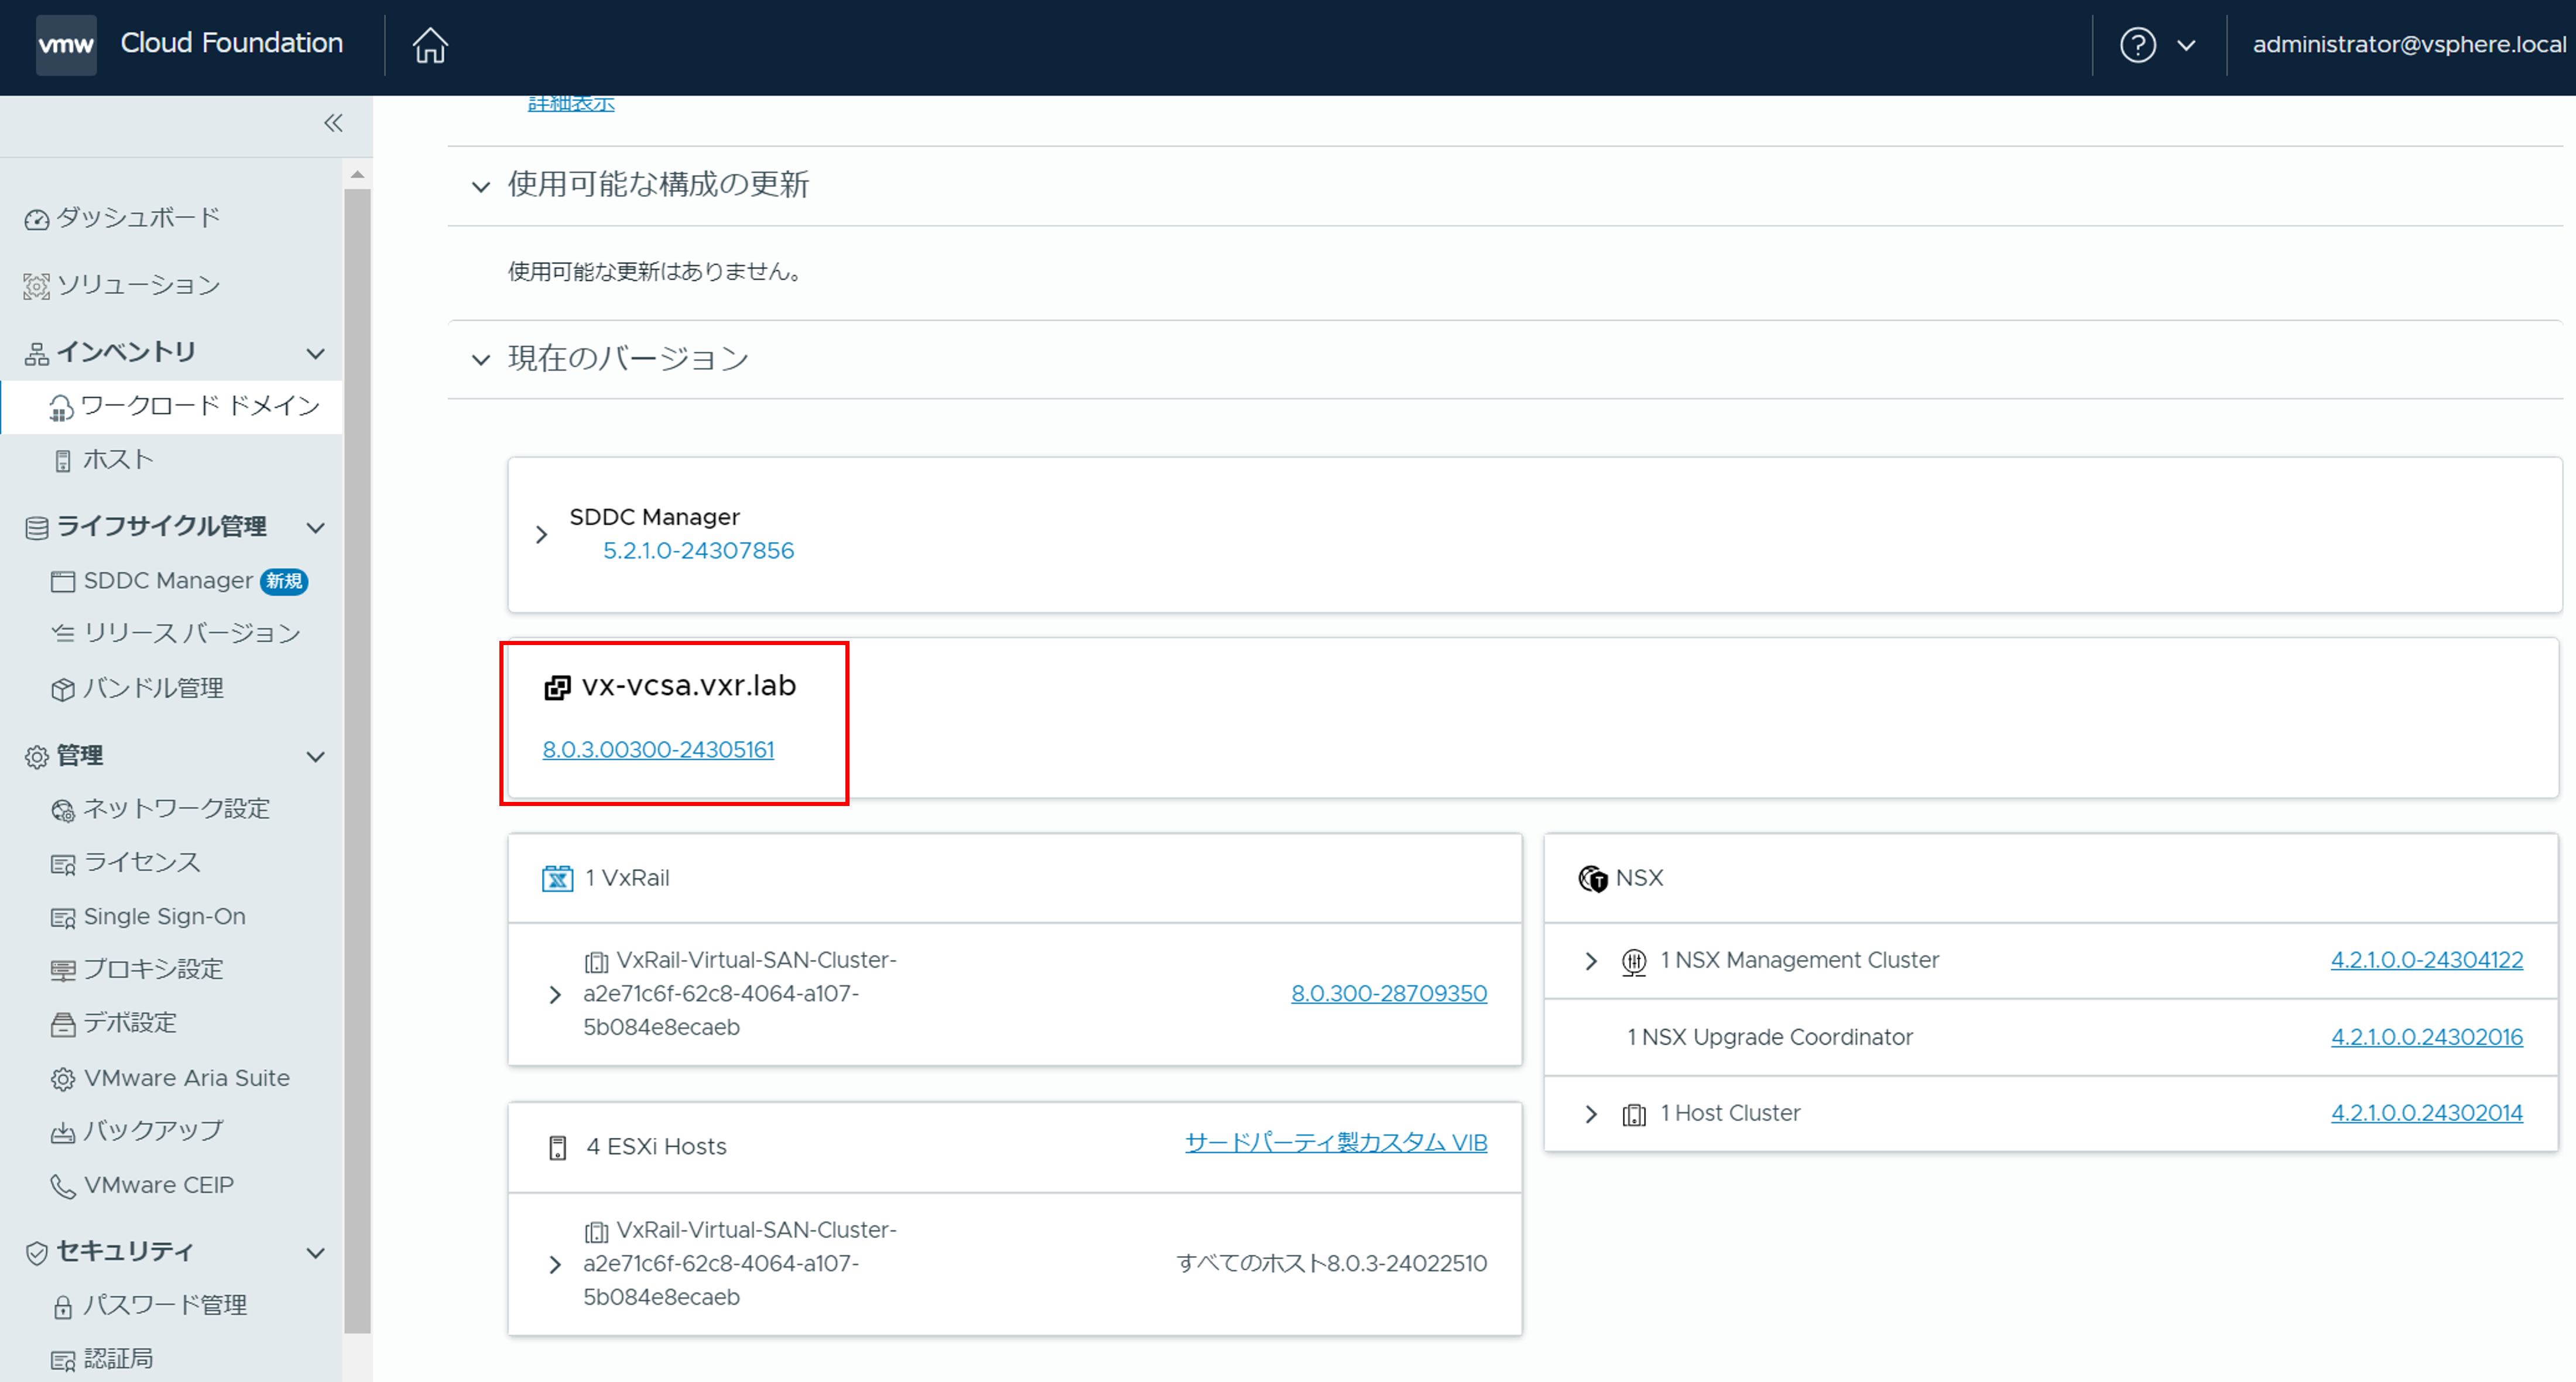Click the VMware Aria Suite gear icon
2576x1382 pixels.
click(x=63, y=1079)
